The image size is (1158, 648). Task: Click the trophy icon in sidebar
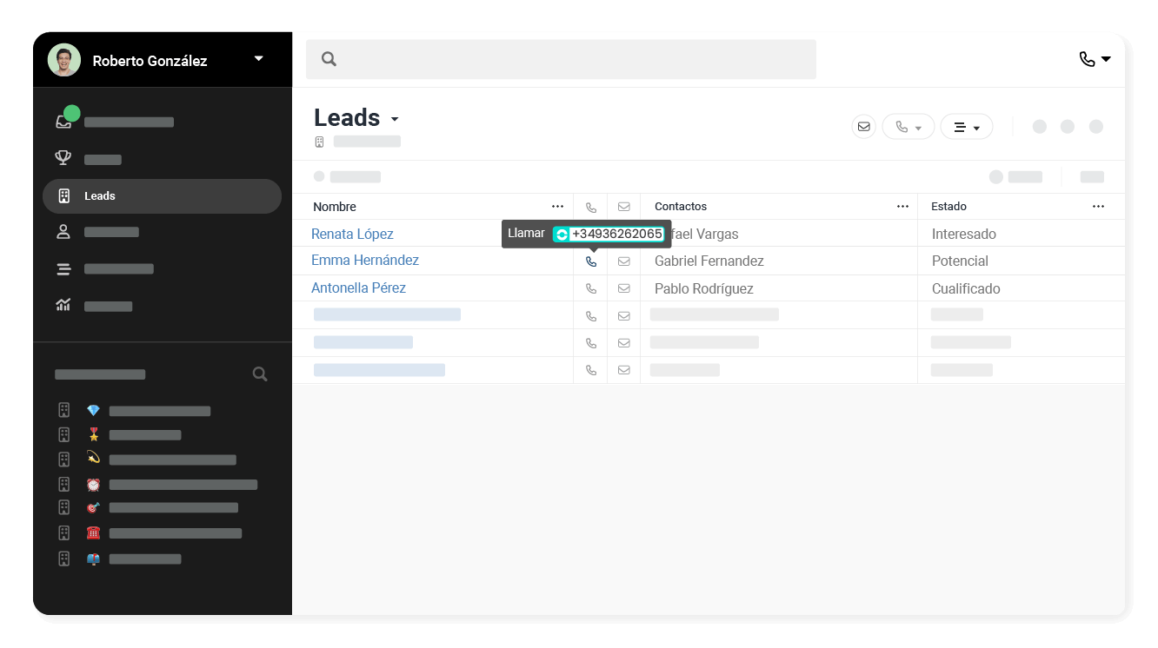pyautogui.click(x=63, y=158)
